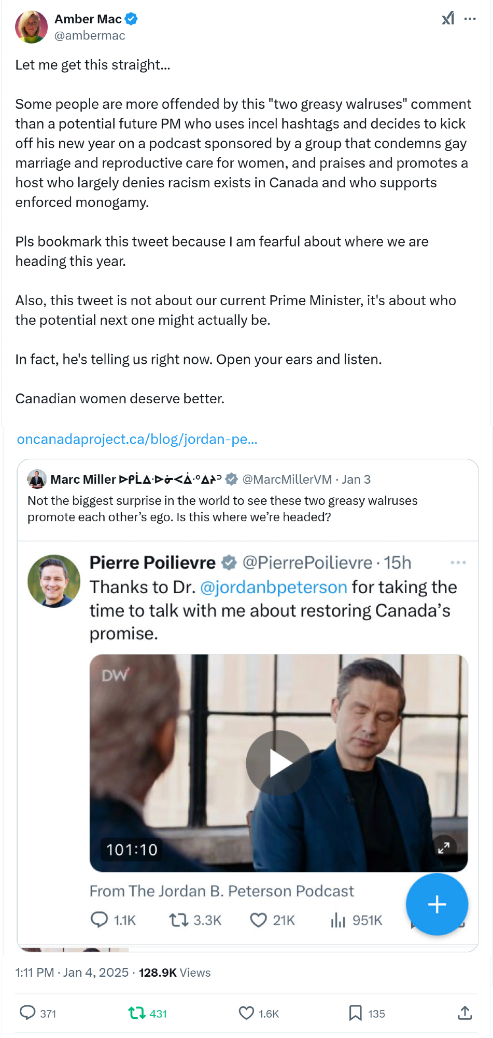
Task: Bookmark Amber Mac's tweet
Action: (x=355, y=1013)
